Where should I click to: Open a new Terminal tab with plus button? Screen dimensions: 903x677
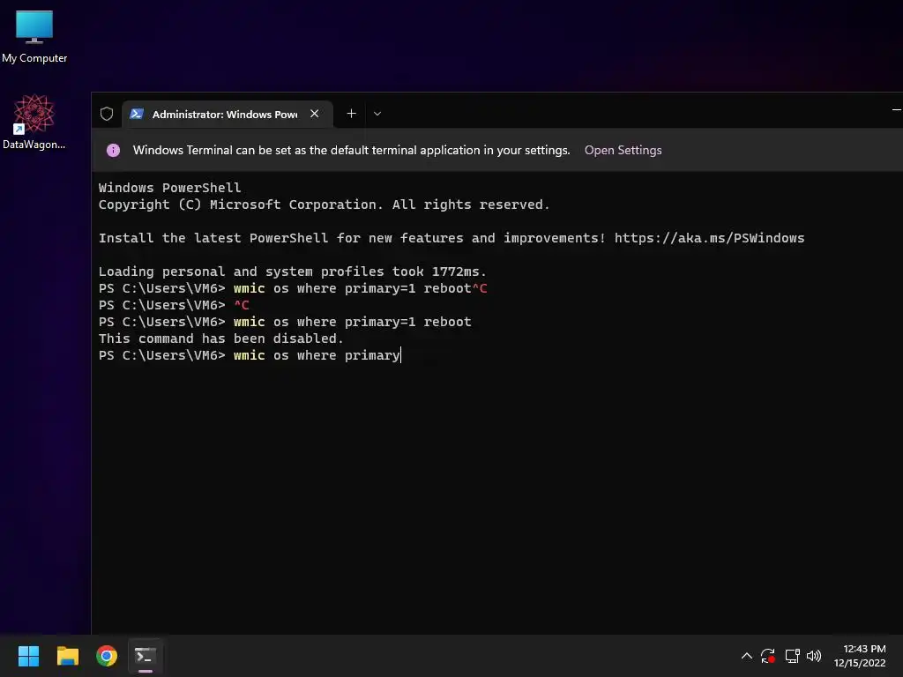click(x=351, y=114)
